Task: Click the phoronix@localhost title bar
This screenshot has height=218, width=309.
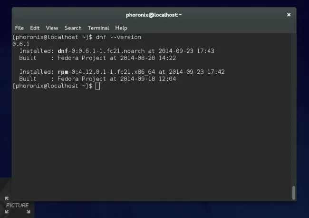Action: point(154,15)
